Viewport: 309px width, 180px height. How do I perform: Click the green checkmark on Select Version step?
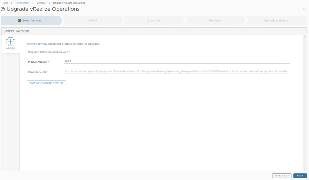20,21
